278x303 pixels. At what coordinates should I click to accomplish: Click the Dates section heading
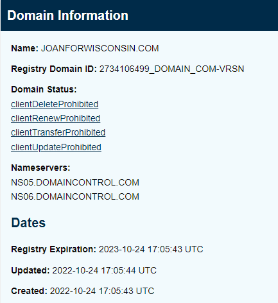28,223
